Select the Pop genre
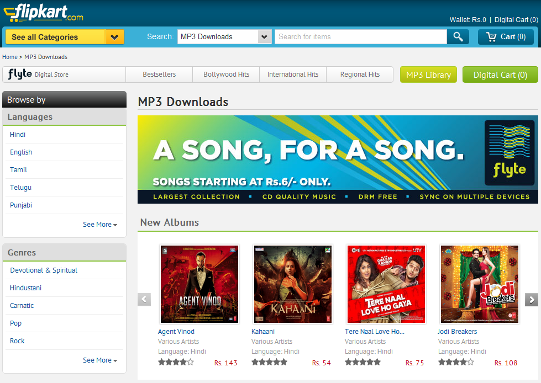Image resolution: width=541 pixels, height=383 pixels. coord(15,323)
